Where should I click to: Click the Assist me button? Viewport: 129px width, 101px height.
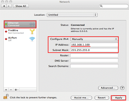(x=81, y=98)
